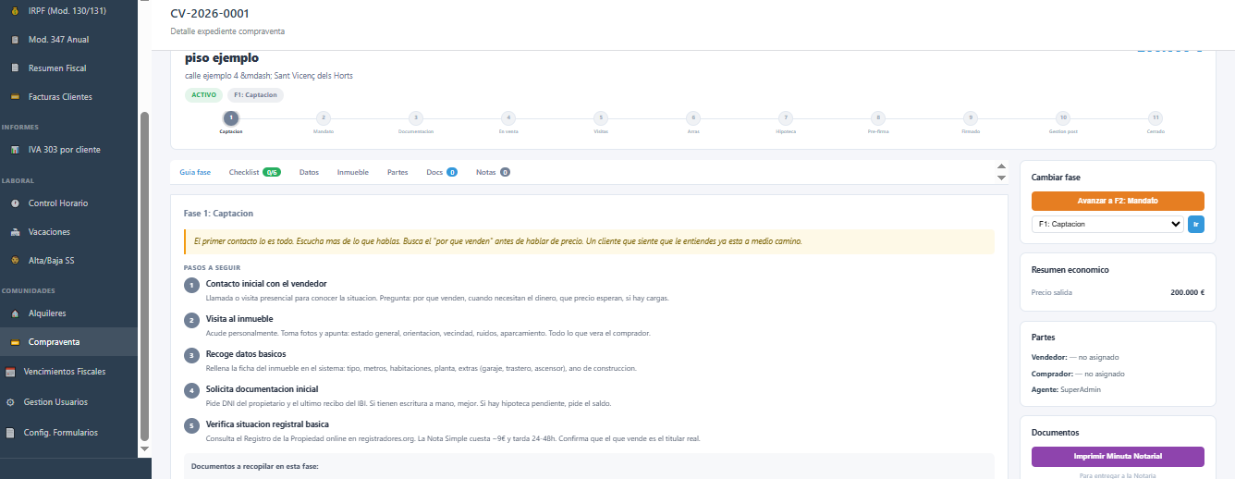Click the sidebar vertical scrollbar

coord(143,277)
